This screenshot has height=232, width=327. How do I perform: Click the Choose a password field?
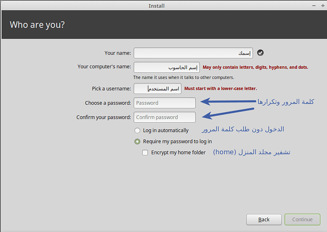click(x=164, y=103)
